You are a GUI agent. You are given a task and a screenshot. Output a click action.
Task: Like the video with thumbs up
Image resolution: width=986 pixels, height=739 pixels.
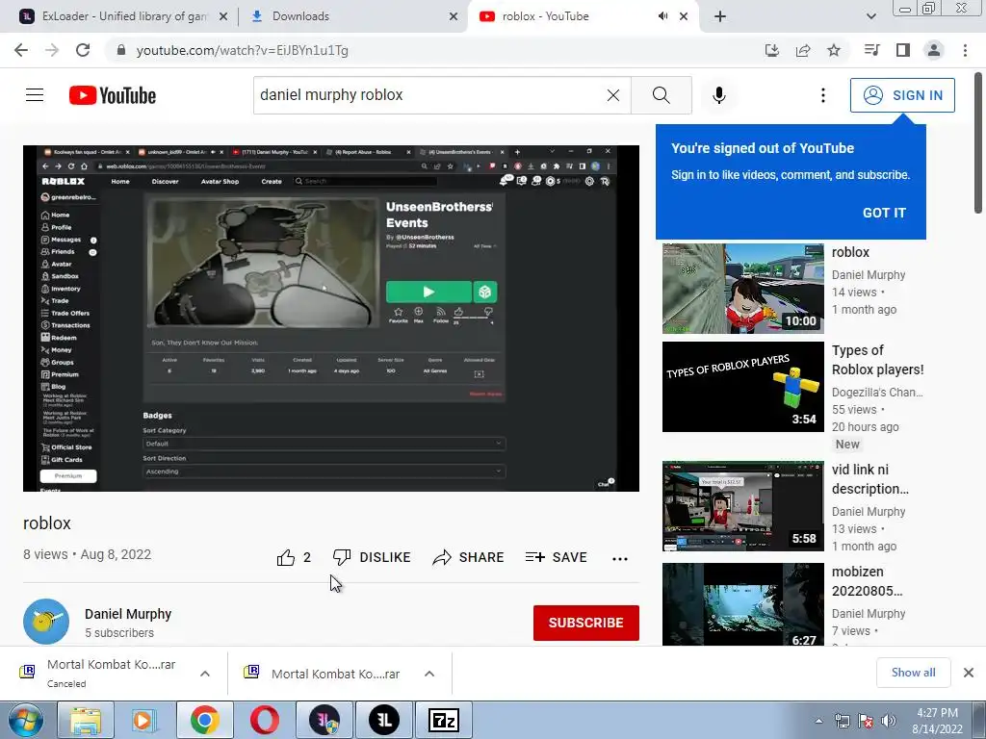[x=294, y=557]
